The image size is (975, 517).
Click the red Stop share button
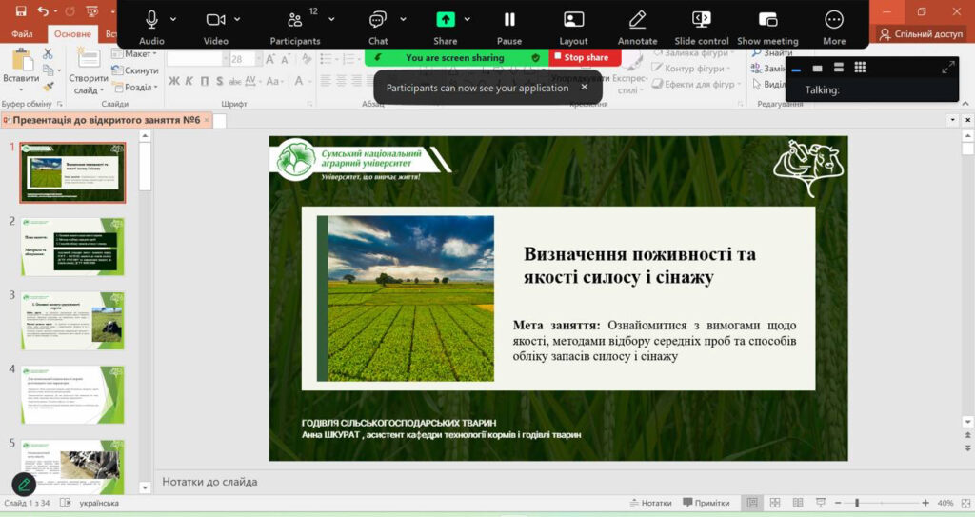point(585,57)
